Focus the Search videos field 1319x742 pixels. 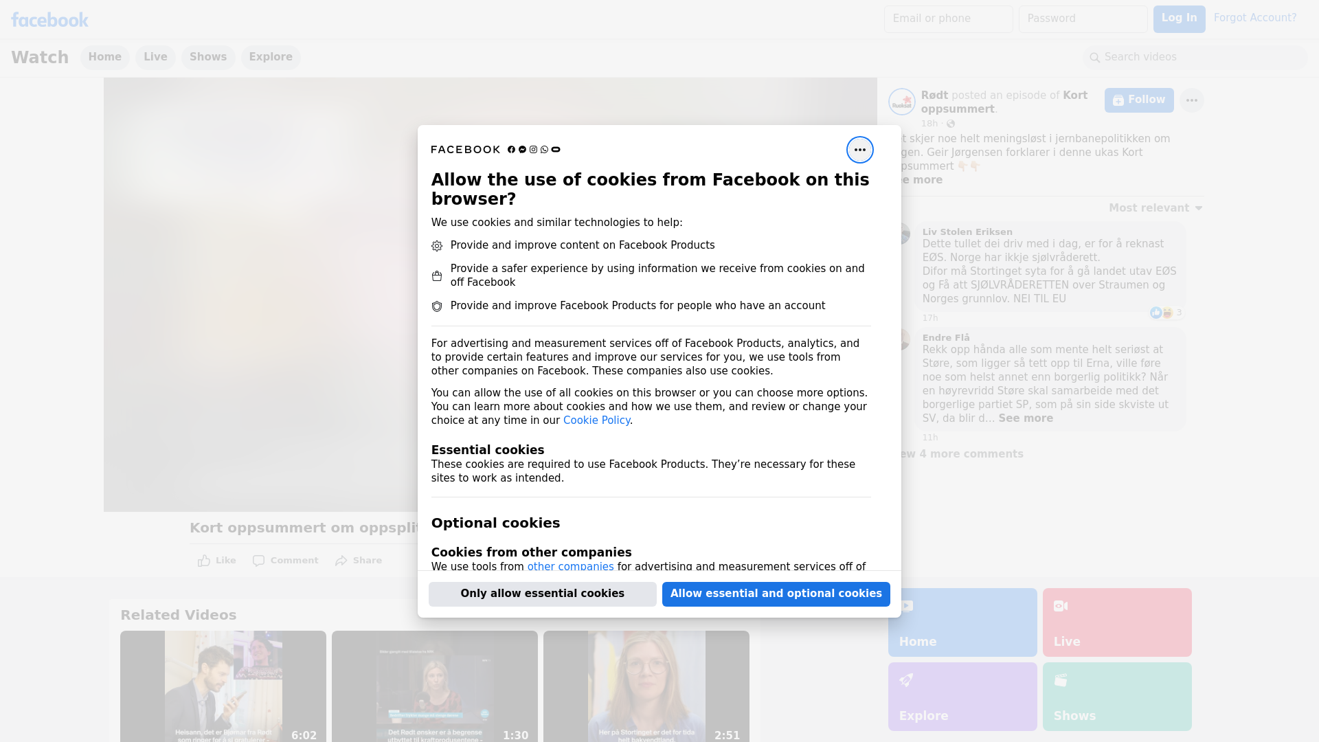1195,58
